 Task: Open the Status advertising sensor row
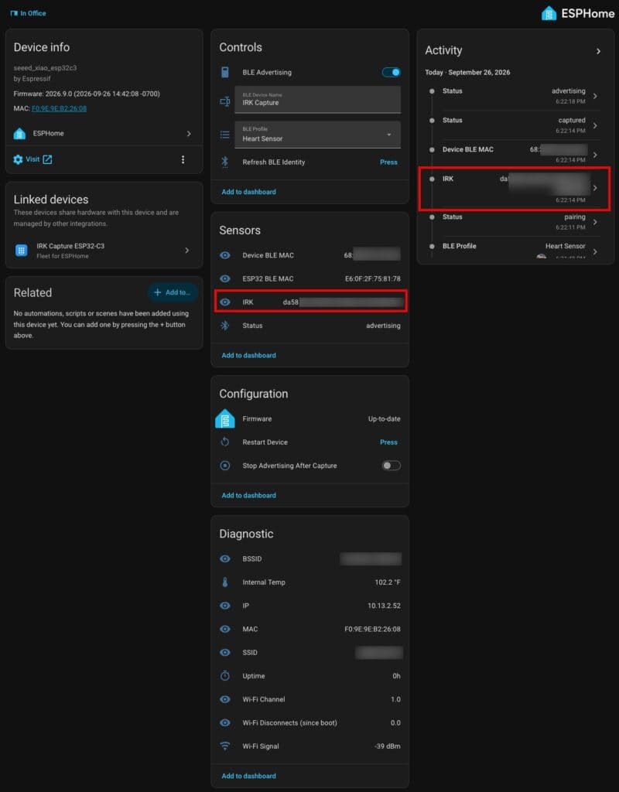[x=310, y=326]
